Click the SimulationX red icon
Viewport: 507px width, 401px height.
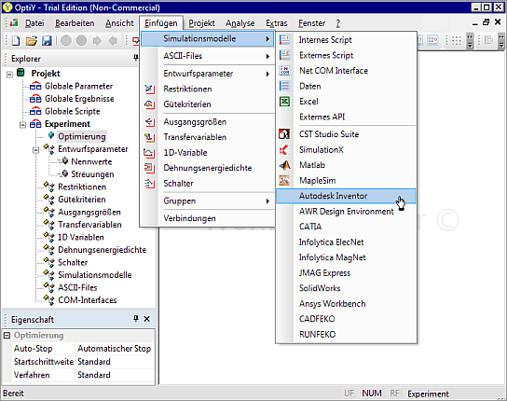[x=284, y=149]
